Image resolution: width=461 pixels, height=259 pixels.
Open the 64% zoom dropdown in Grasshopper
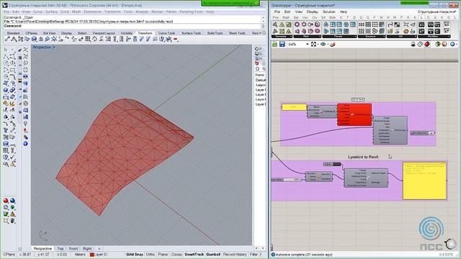tap(308, 45)
